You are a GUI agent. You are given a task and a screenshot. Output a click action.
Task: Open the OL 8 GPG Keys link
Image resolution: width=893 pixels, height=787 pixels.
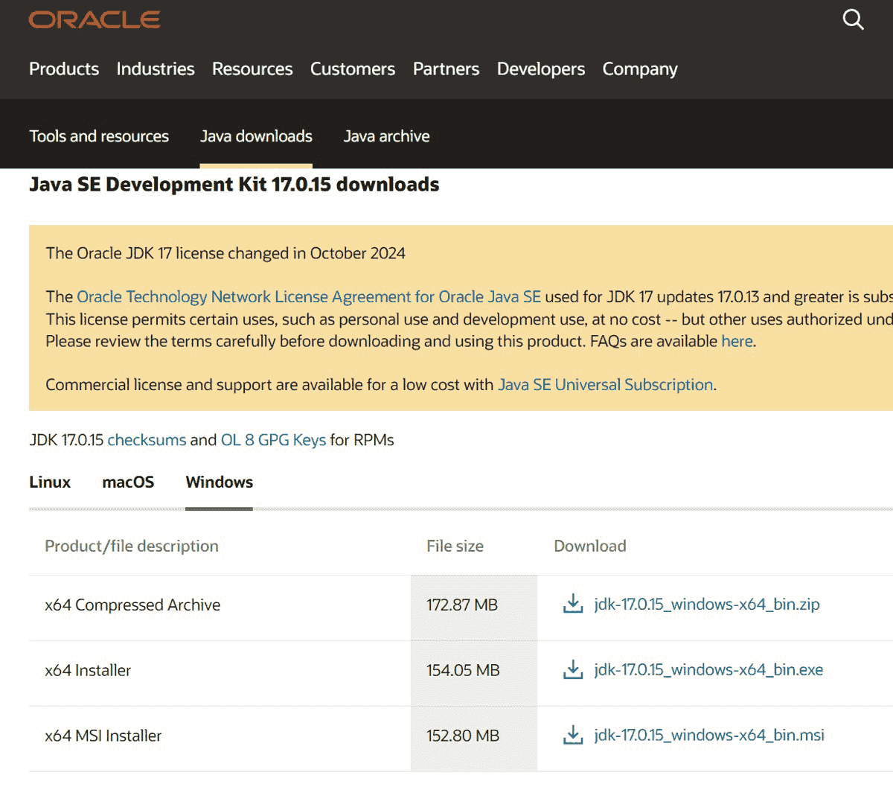tap(273, 440)
